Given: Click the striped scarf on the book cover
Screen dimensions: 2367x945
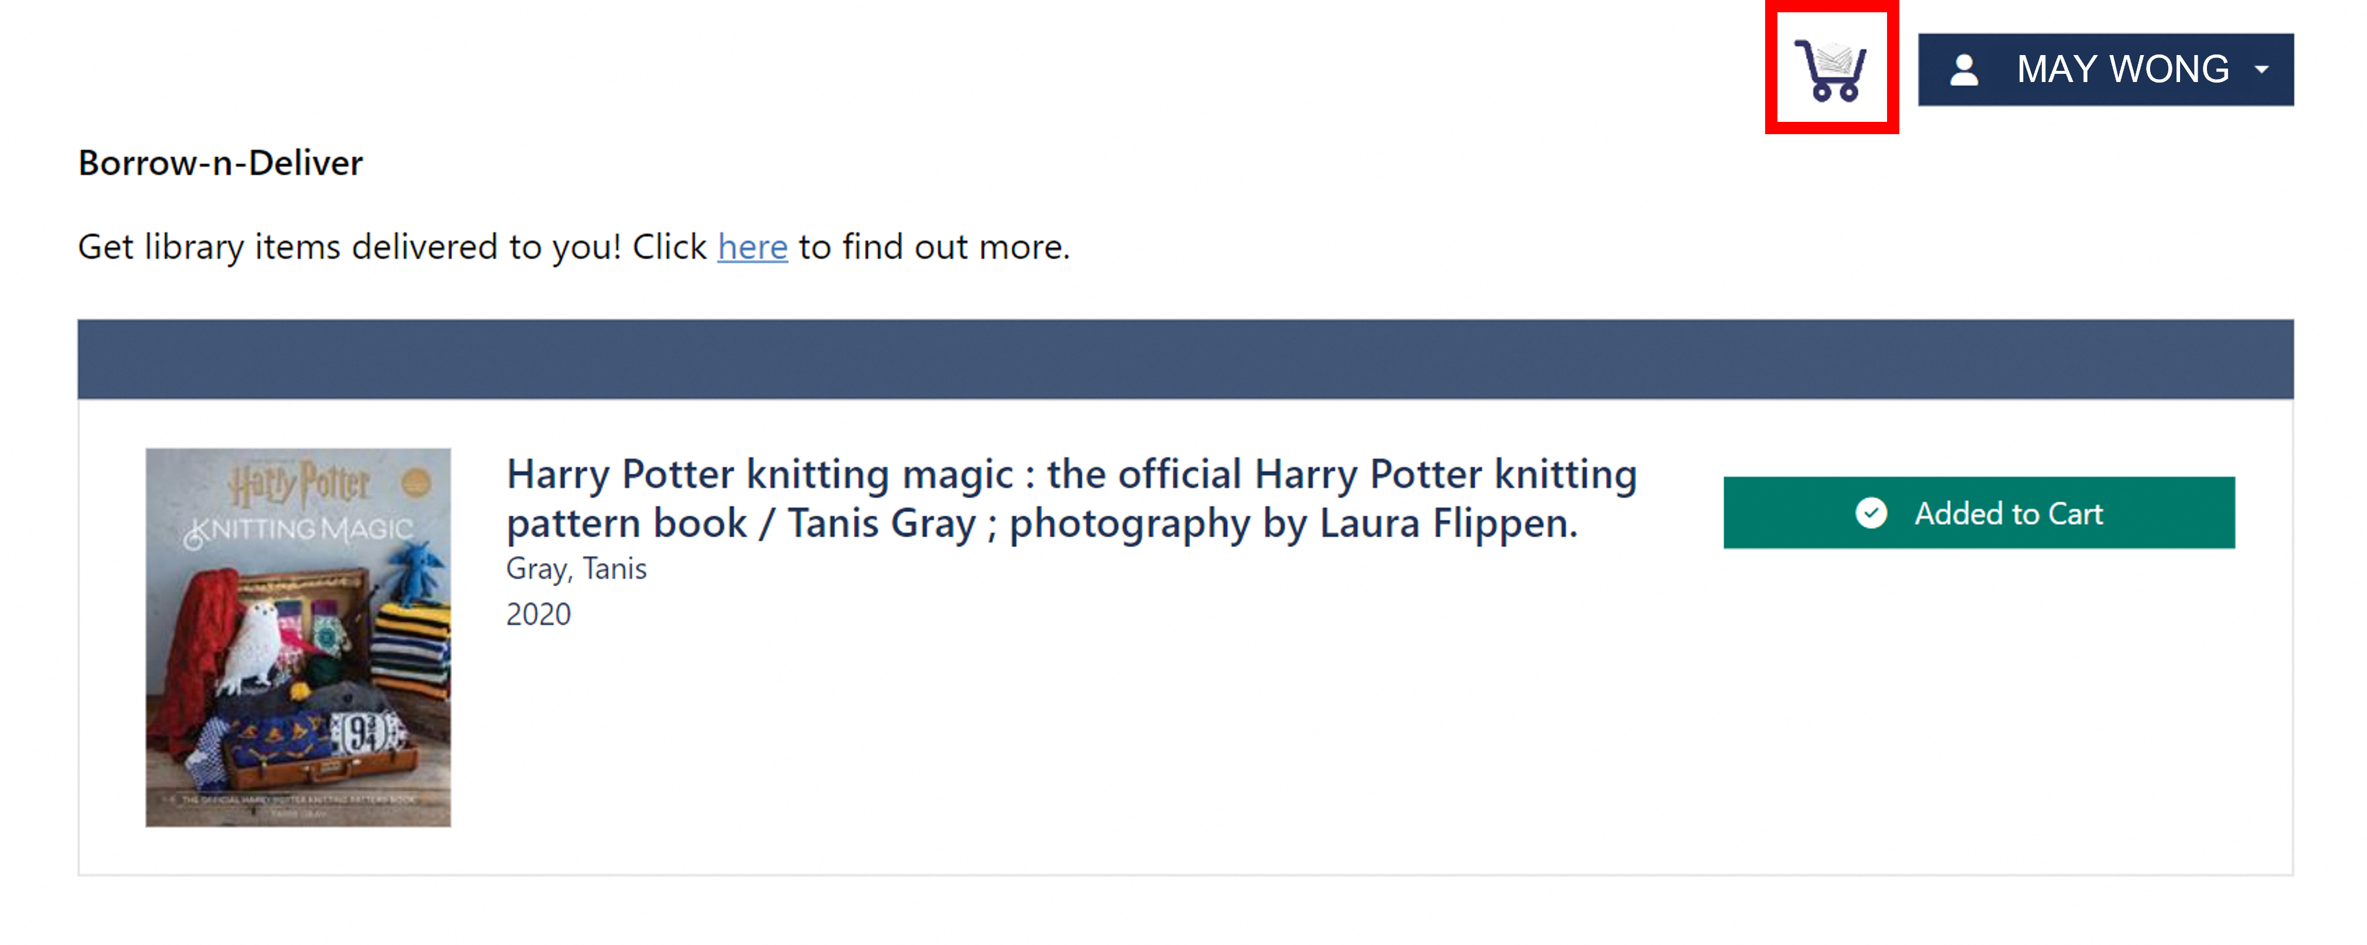Looking at the screenshot, I should 414,643.
